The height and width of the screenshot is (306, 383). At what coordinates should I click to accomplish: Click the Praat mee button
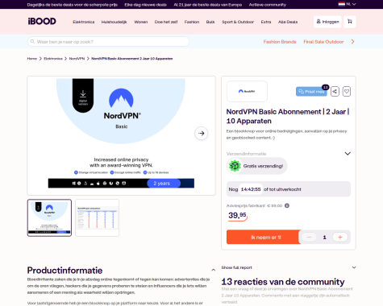tap(311, 92)
